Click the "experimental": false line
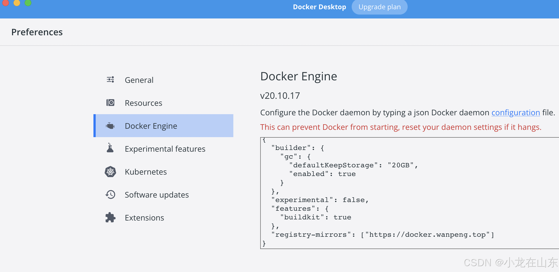The height and width of the screenshot is (272, 559). (x=320, y=200)
